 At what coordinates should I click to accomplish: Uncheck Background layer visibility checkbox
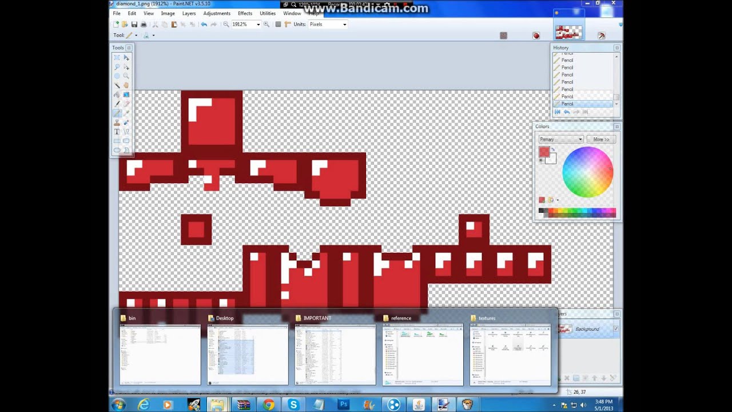pyautogui.click(x=616, y=328)
